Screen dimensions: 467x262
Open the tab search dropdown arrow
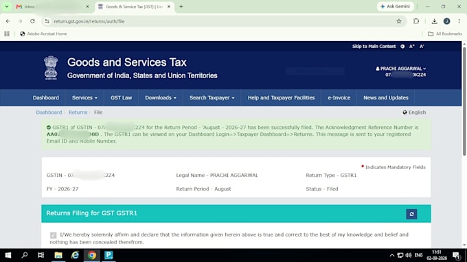tap(7, 7)
